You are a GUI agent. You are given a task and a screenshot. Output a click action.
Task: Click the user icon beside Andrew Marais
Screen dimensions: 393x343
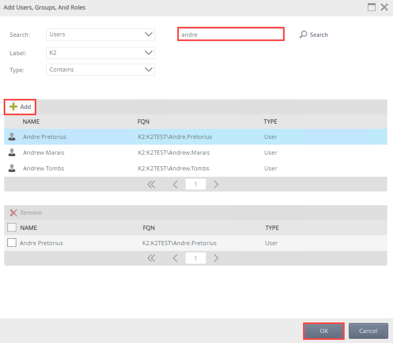(x=12, y=153)
